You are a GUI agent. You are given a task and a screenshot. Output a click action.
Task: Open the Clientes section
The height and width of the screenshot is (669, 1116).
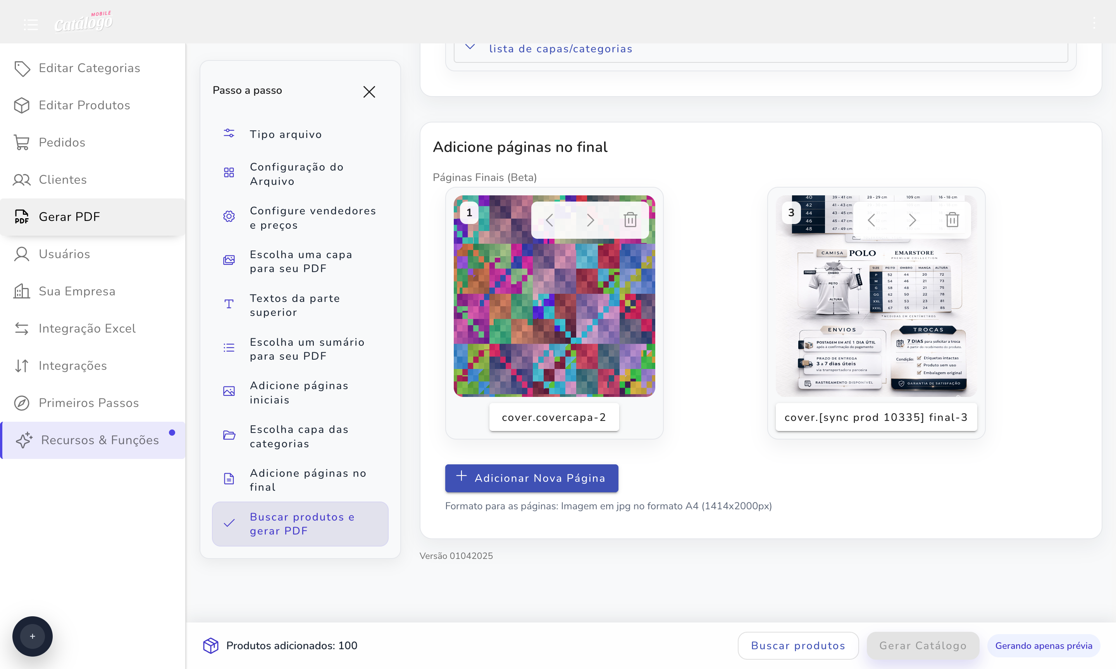coord(63,179)
